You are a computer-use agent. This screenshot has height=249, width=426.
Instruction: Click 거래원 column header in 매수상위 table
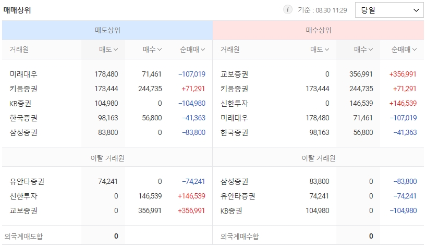pyautogui.click(x=230, y=49)
